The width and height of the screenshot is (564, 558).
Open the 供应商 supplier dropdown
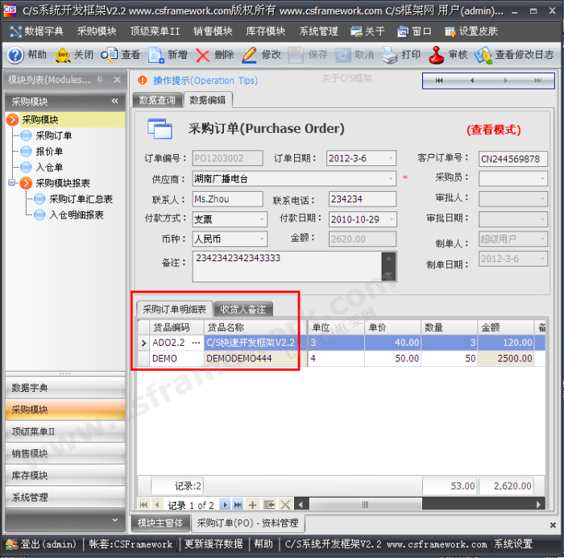(x=391, y=178)
